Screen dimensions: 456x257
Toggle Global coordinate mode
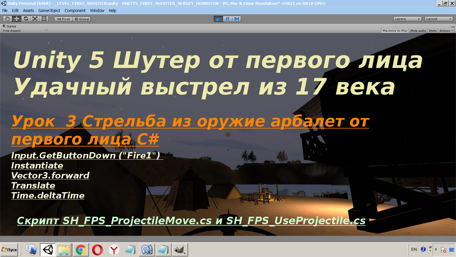coord(82,19)
